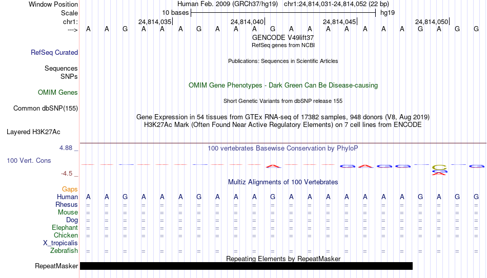487x278 pixels.
Task: Click 100 vertebrates Basewise Conservation by PhyloP
Action: click(x=283, y=148)
